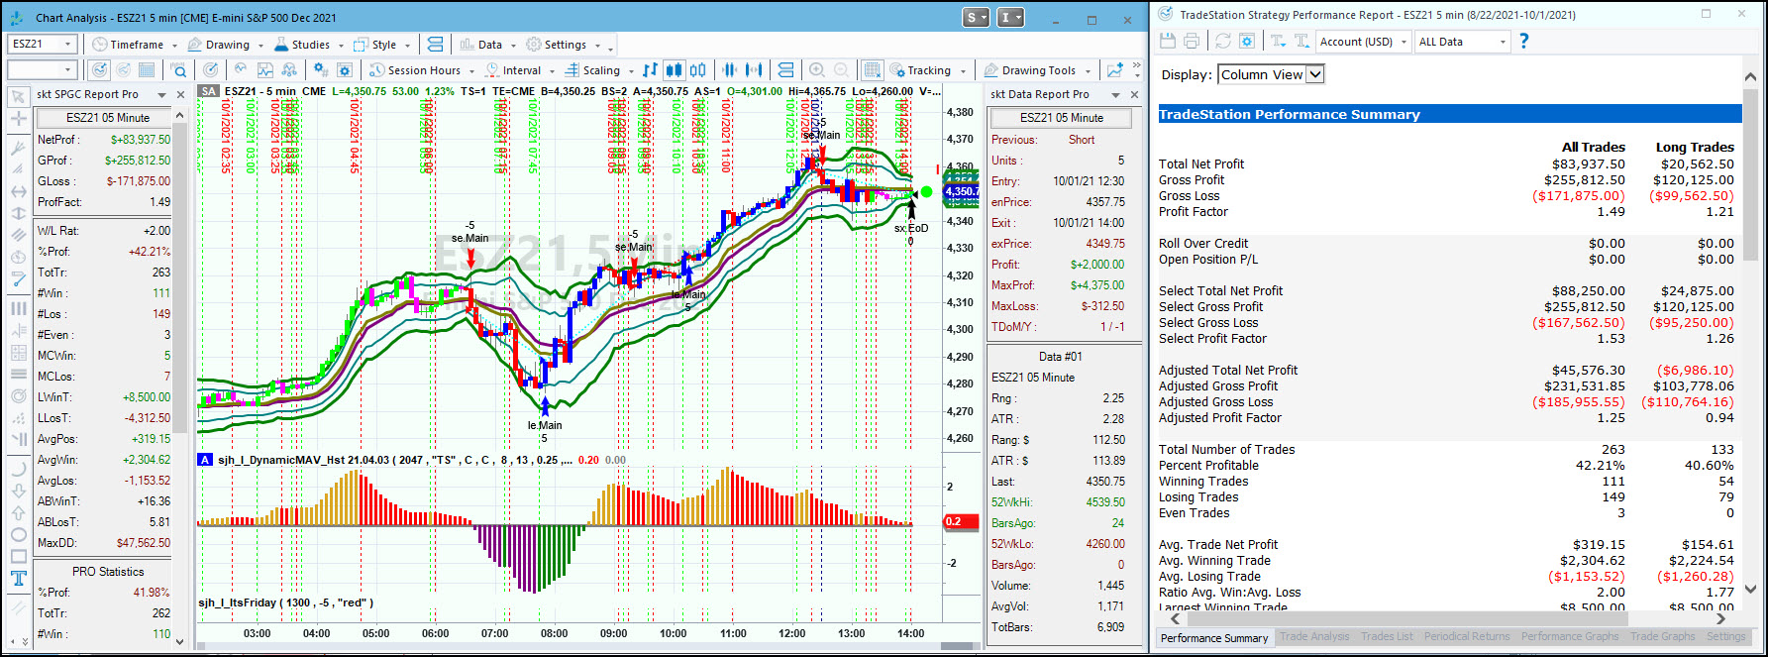The width and height of the screenshot is (1768, 657).
Task: Expand skt SPGC Report Pro panel menu
Action: [161, 94]
